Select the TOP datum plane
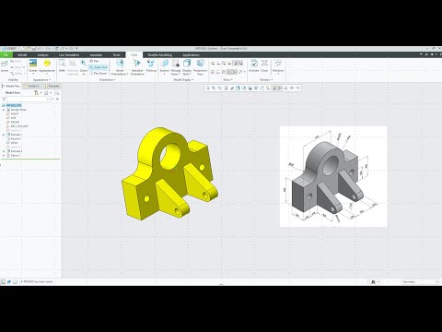Screen dimensions: 442x332 tap(11, 118)
